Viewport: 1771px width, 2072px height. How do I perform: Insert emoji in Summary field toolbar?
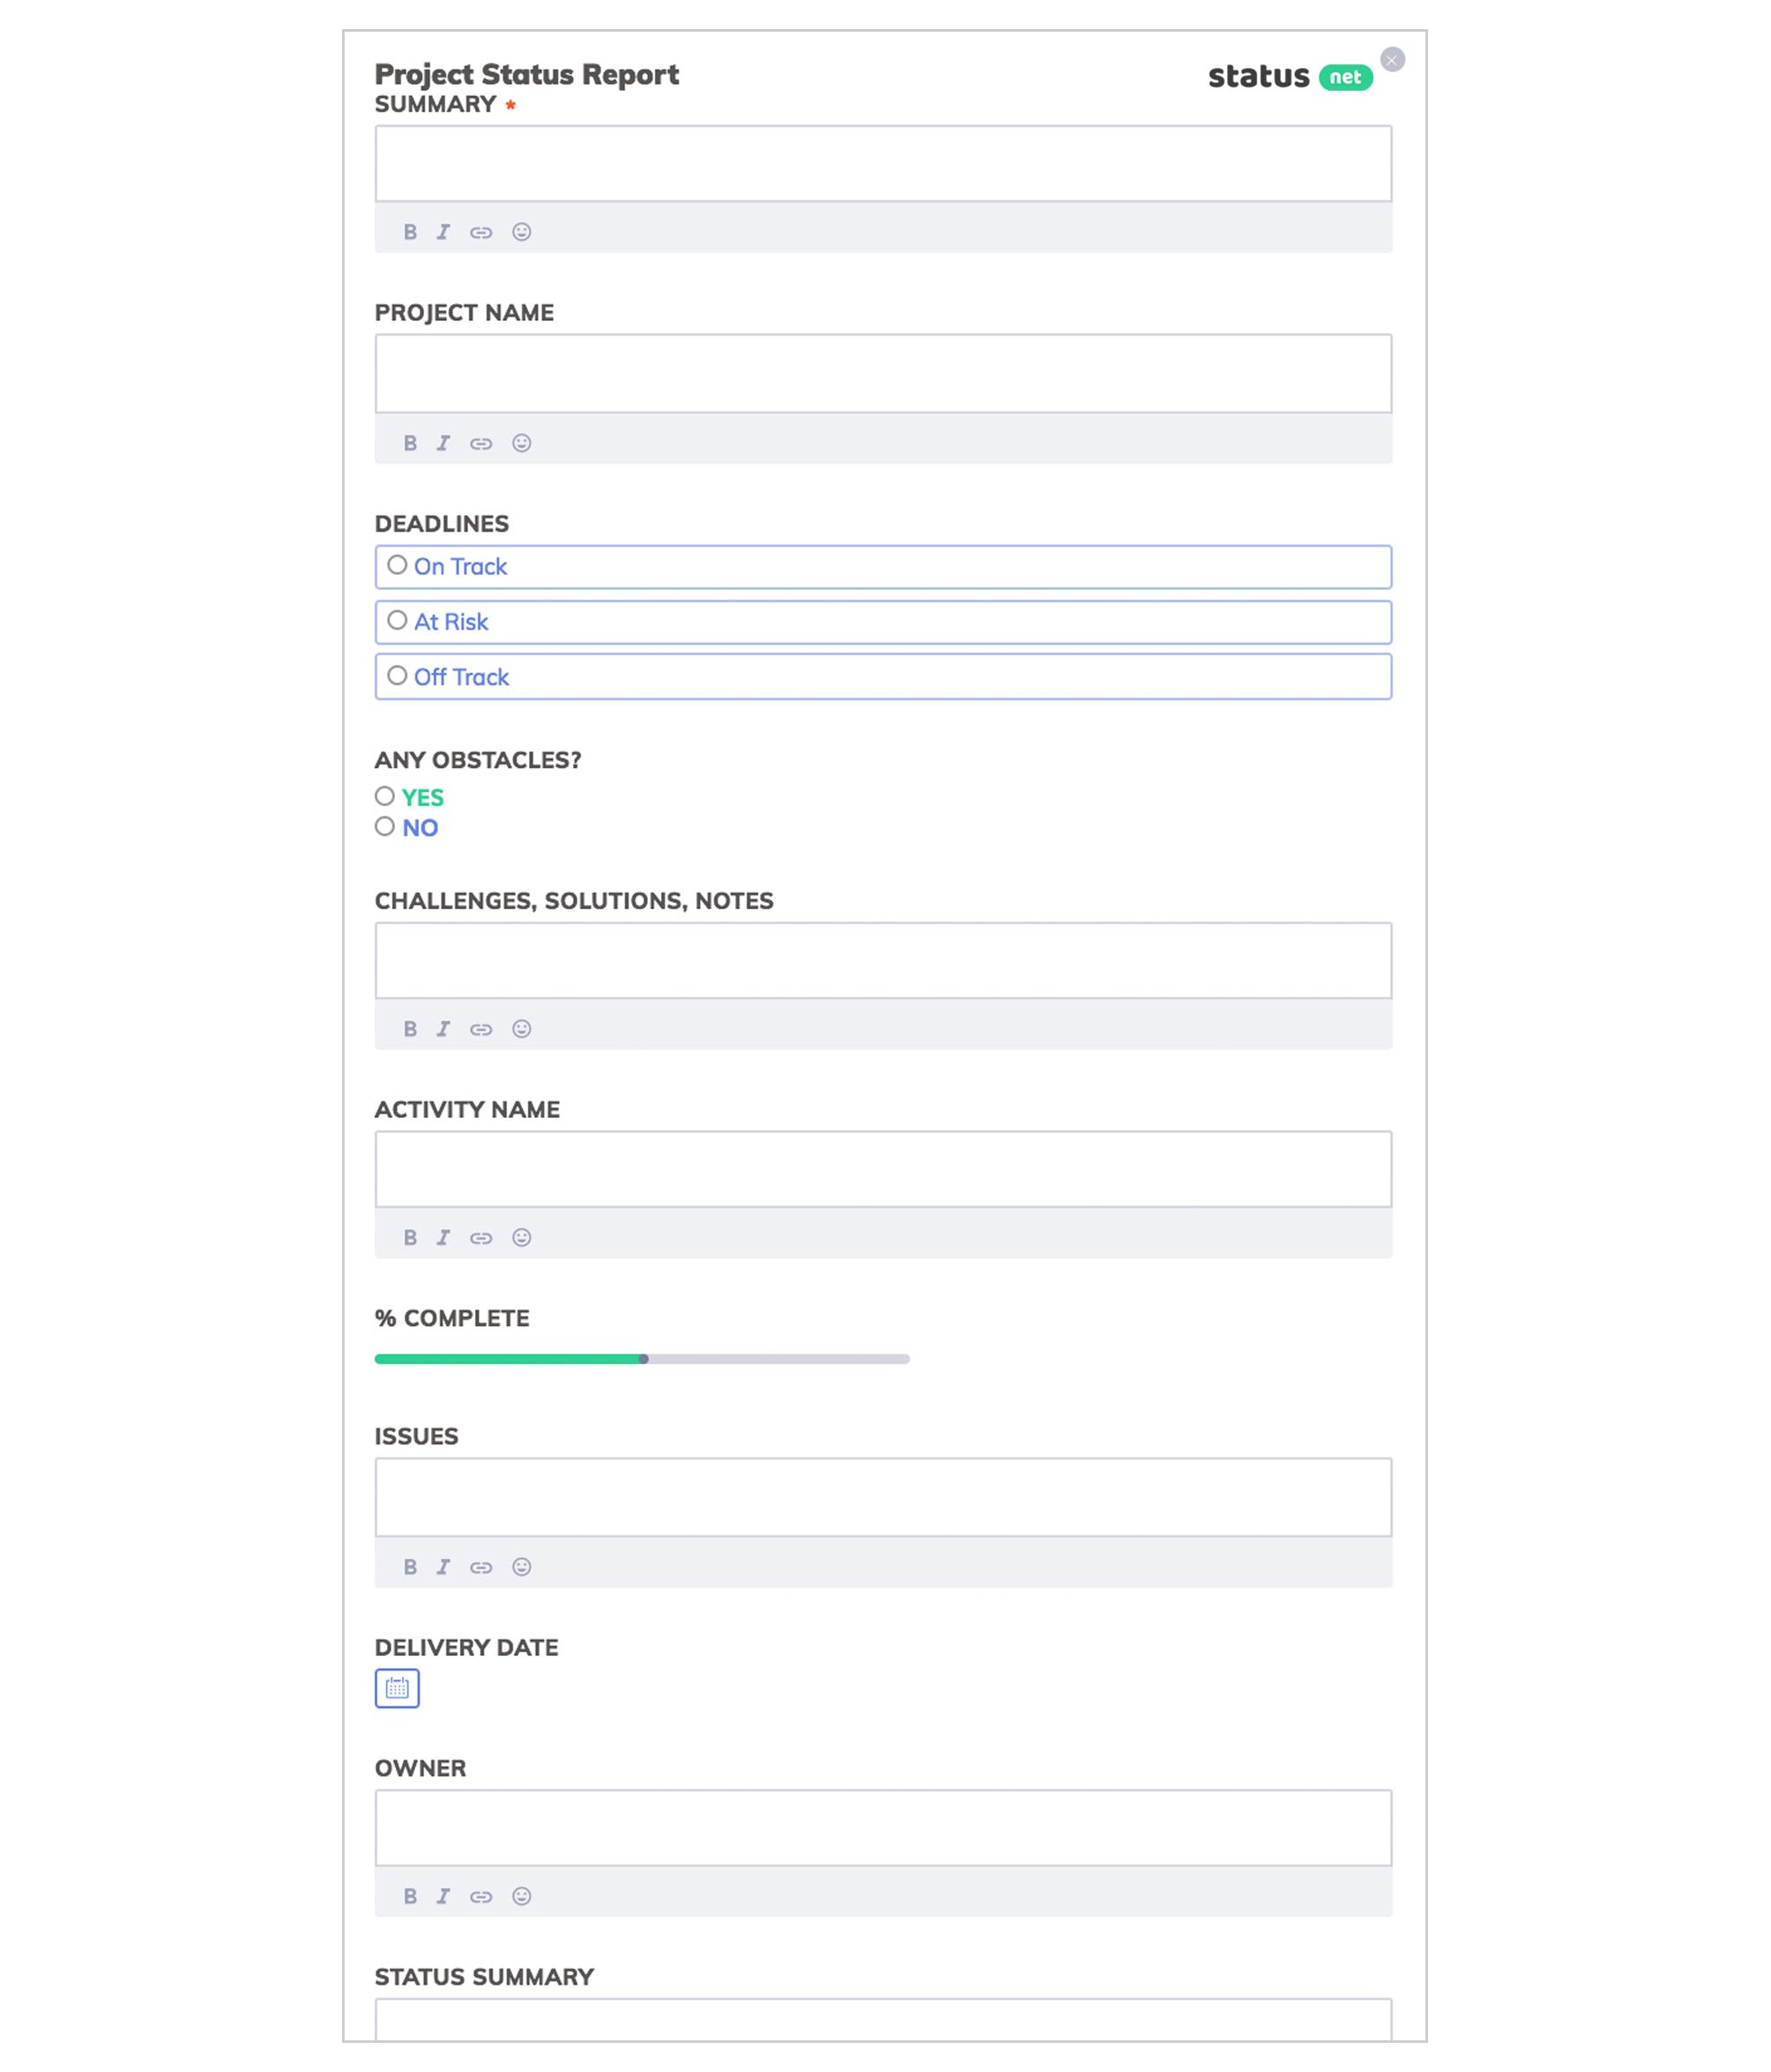(x=521, y=232)
